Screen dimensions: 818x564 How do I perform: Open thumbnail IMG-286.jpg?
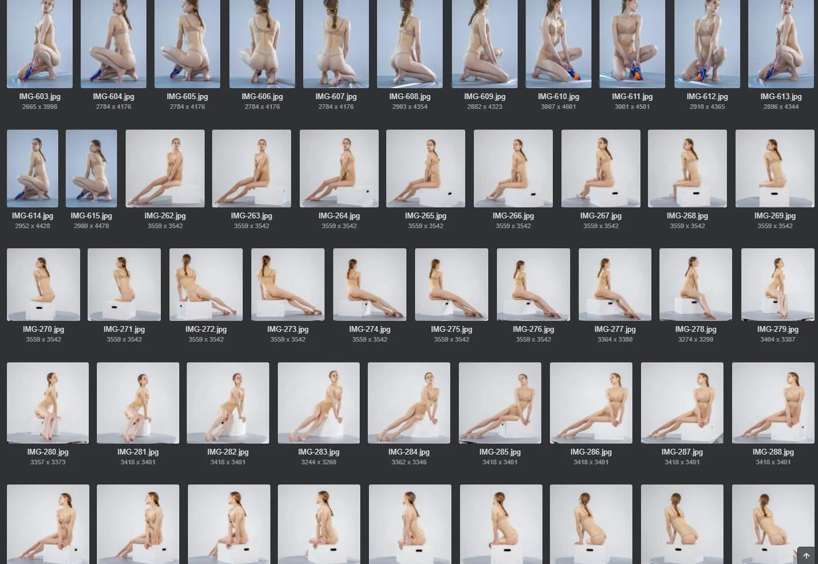pyautogui.click(x=591, y=403)
